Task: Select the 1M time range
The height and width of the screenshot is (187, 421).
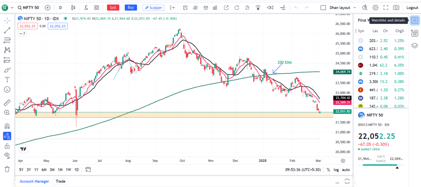Action: coord(60,170)
